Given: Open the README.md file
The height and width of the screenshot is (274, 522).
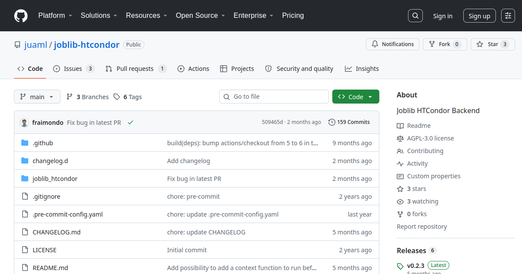Looking at the screenshot, I should (50, 268).
